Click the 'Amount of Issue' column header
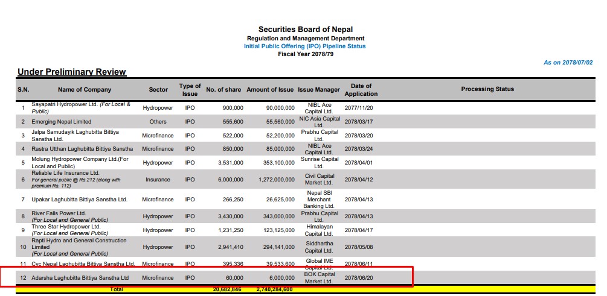Image resolution: width=607 pixels, height=296 pixels. 270,90
